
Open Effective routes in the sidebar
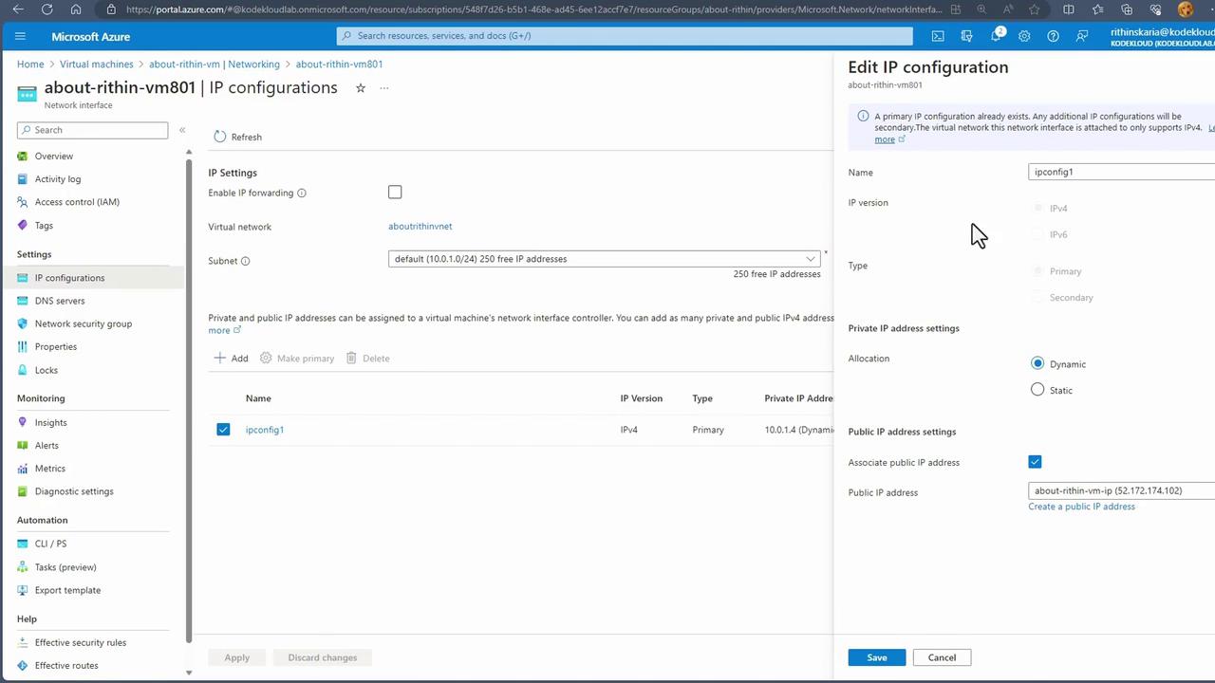66,666
